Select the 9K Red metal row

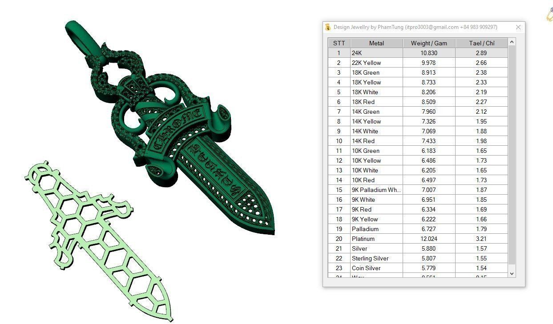tap(418, 209)
